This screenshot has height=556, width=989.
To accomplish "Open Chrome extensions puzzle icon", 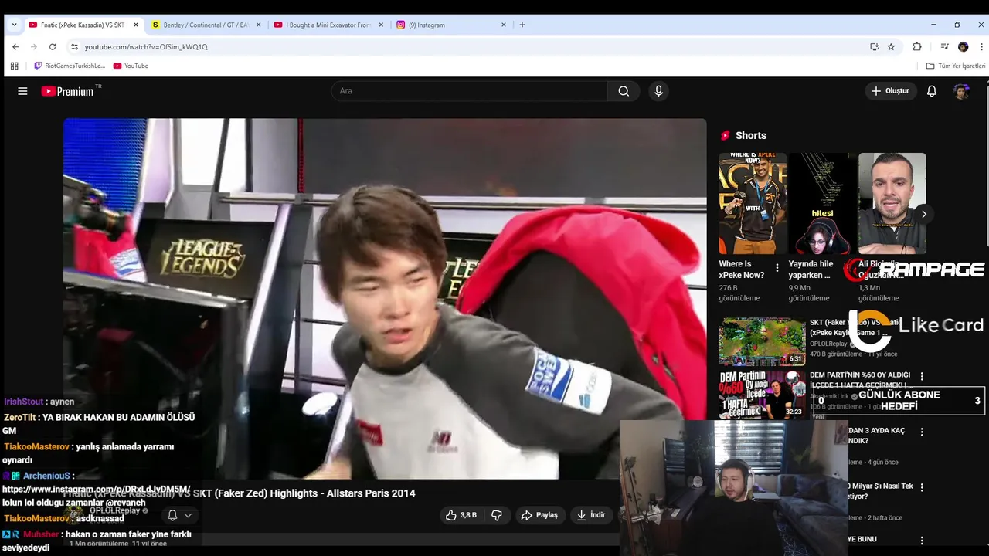I will (x=917, y=46).
